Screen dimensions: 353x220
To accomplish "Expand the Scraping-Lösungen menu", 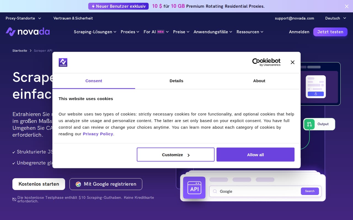I will point(95,32).
